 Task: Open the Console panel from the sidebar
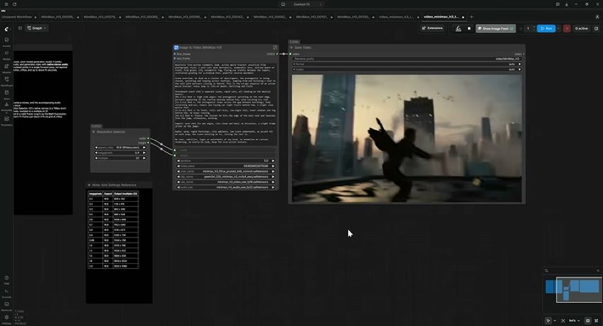pos(6,293)
